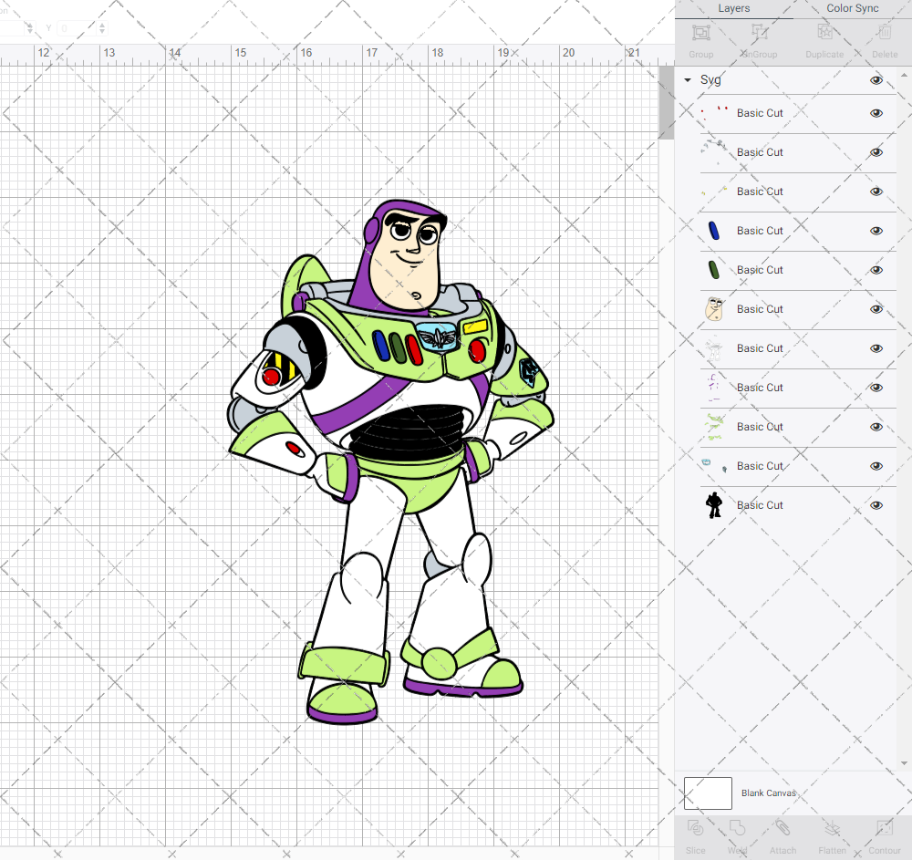Click the Y position stepper arrows

[x=102, y=28]
